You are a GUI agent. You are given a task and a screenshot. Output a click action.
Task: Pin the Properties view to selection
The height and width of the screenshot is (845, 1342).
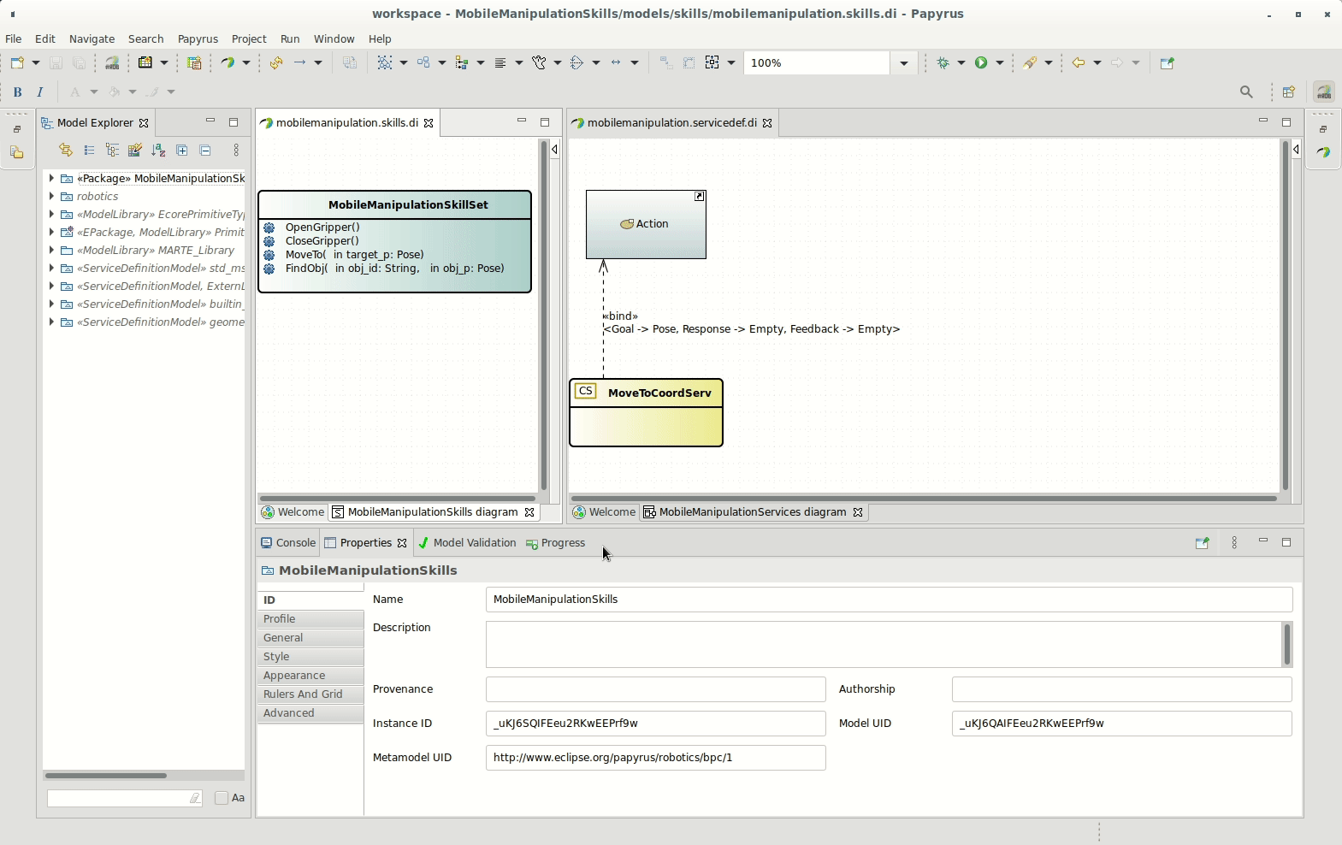pos(1202,543)
